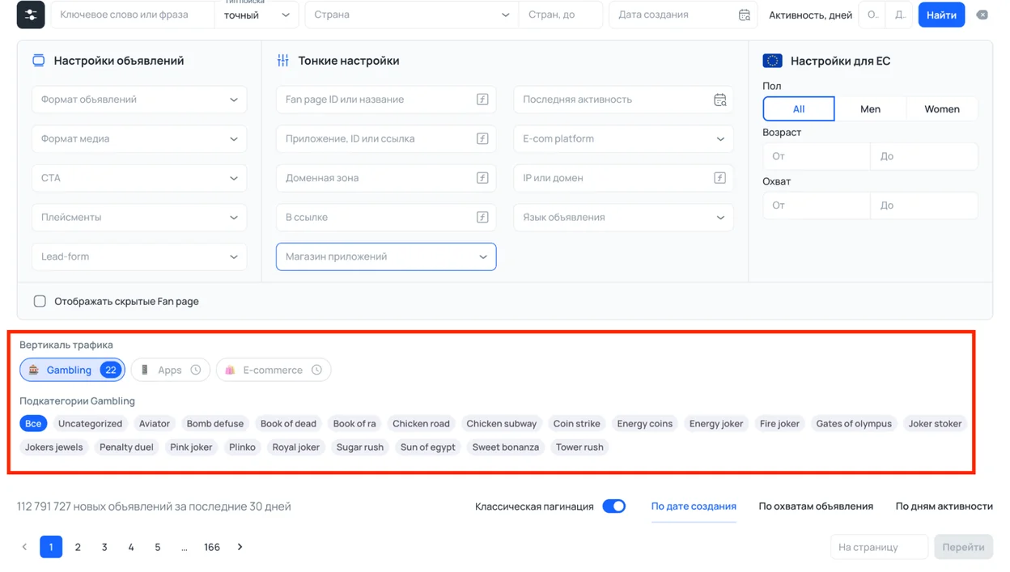Select the Apps vertical chip
Image resolution: width=1010 pixels, height=572 pixels.
click(171, 370)
